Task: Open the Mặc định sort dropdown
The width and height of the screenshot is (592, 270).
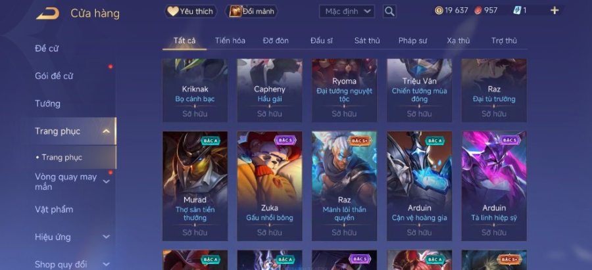Action: (347, 11)
